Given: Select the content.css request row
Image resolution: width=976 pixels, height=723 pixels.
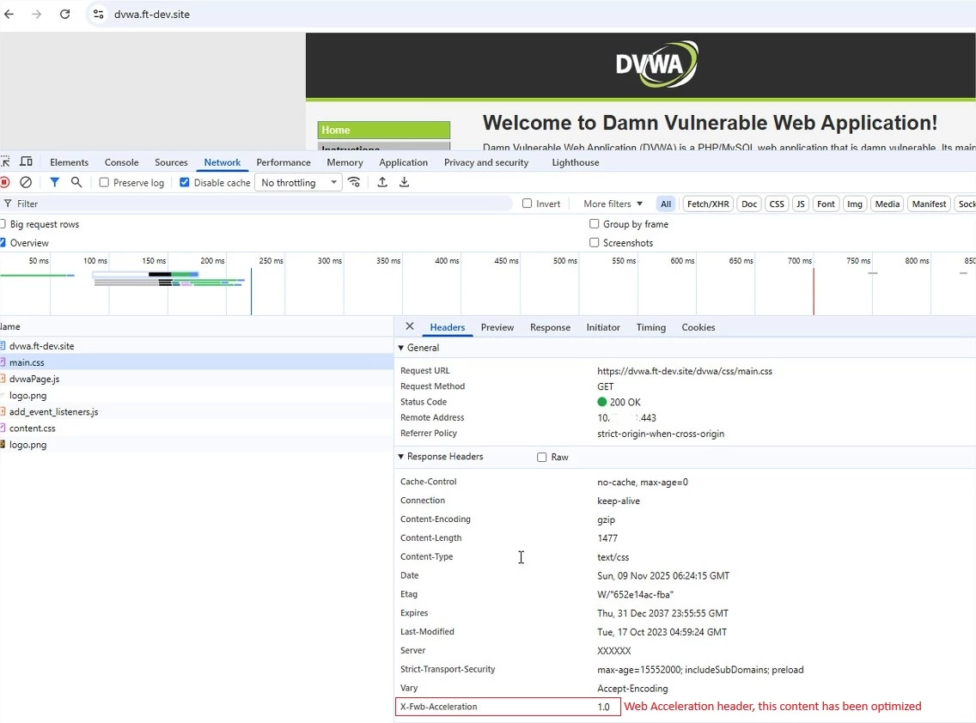Looking at the screenshot, I should click(197, 428).
